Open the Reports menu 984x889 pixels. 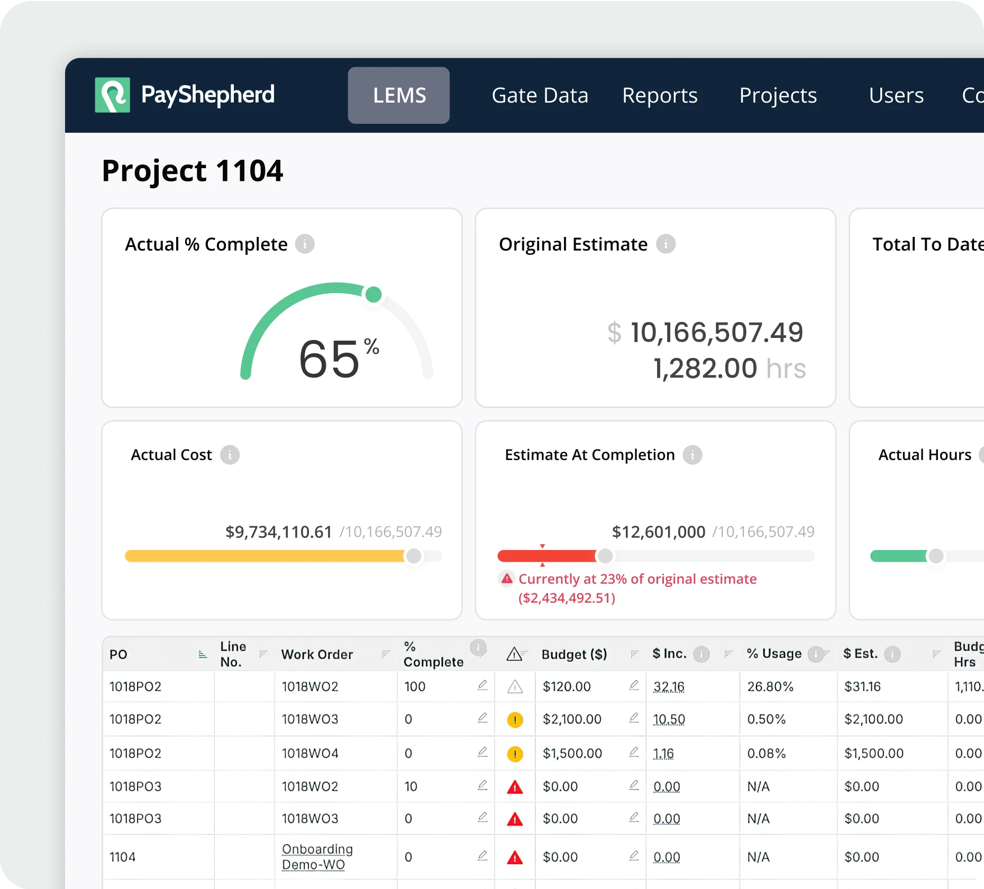660,96
